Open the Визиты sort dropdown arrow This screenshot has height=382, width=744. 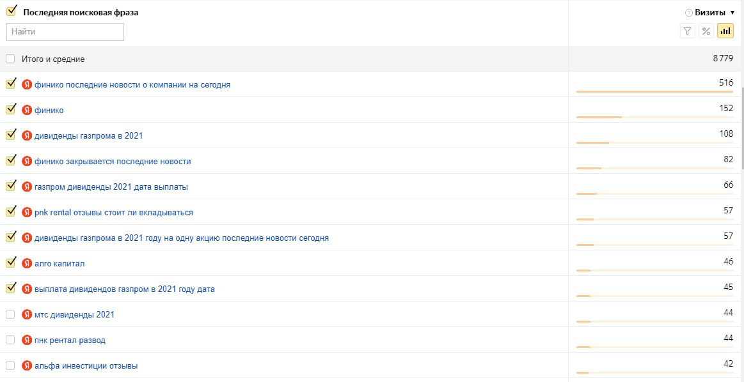[732, 13]
